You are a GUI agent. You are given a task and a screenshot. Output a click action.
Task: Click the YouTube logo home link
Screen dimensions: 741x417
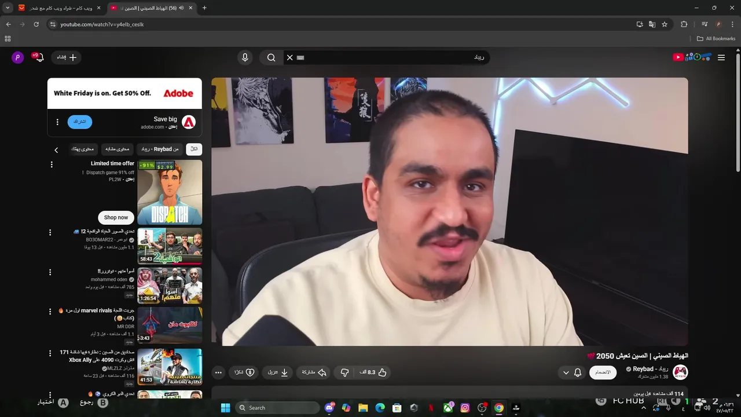(691, 57)
